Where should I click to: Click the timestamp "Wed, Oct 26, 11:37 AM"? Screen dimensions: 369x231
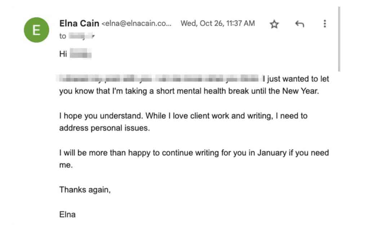[217, 23]
